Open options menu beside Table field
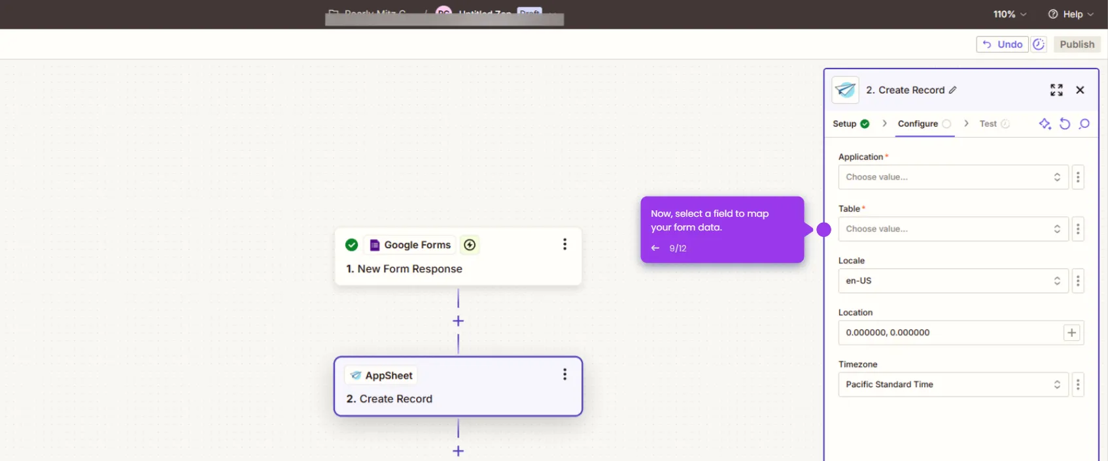 (x=1078, y=229)
